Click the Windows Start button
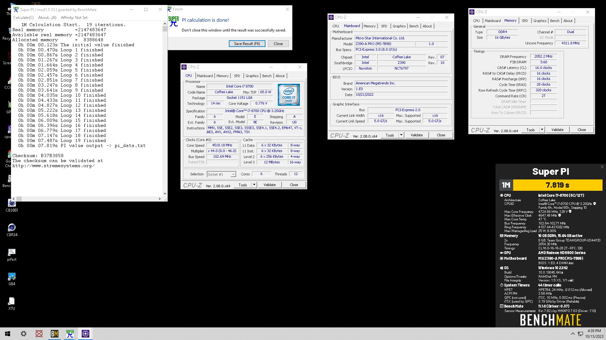Image resolution: width=606 pixels, height=340 pixels. pyautogui.click(x=8, y=334)
